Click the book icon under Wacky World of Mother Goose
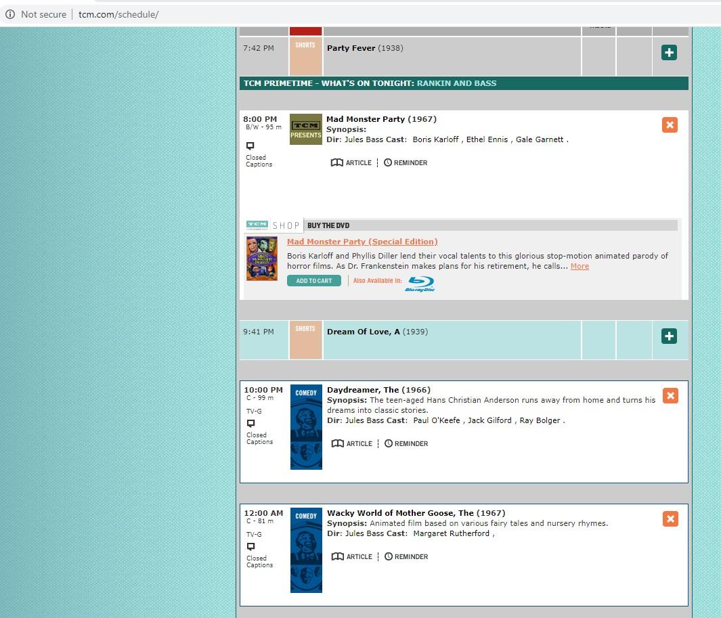 point(338,556)
